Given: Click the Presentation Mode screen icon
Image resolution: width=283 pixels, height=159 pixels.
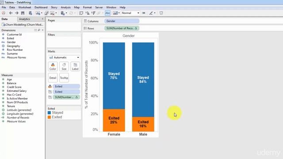Looking at the screenshot, I should coord(161,13).
